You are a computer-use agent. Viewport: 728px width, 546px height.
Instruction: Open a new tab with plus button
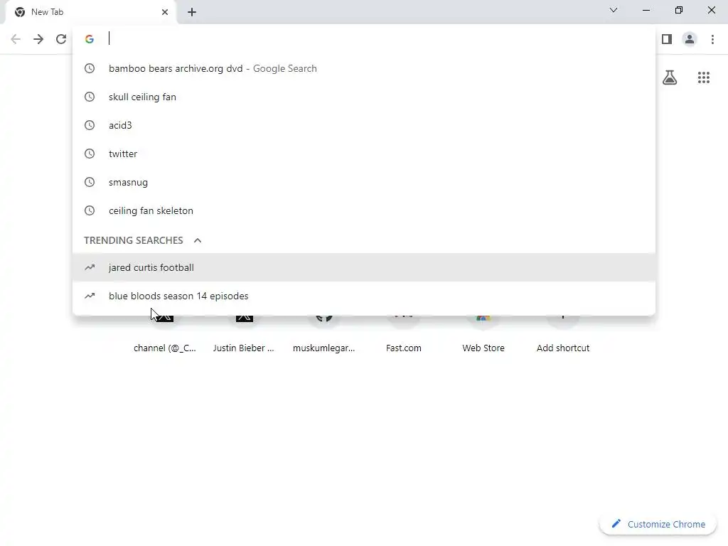click(x=192, y=12)
